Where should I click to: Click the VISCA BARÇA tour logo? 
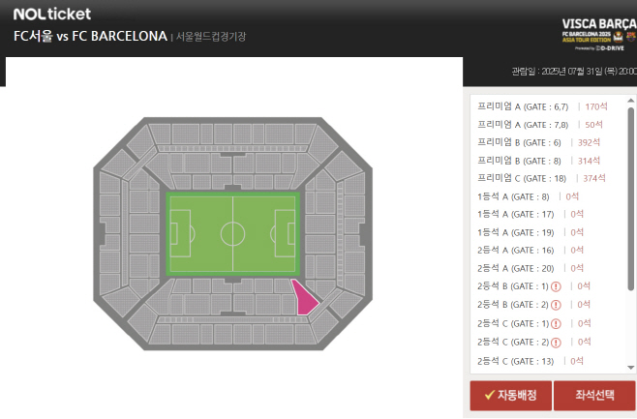tap(599, 35)
